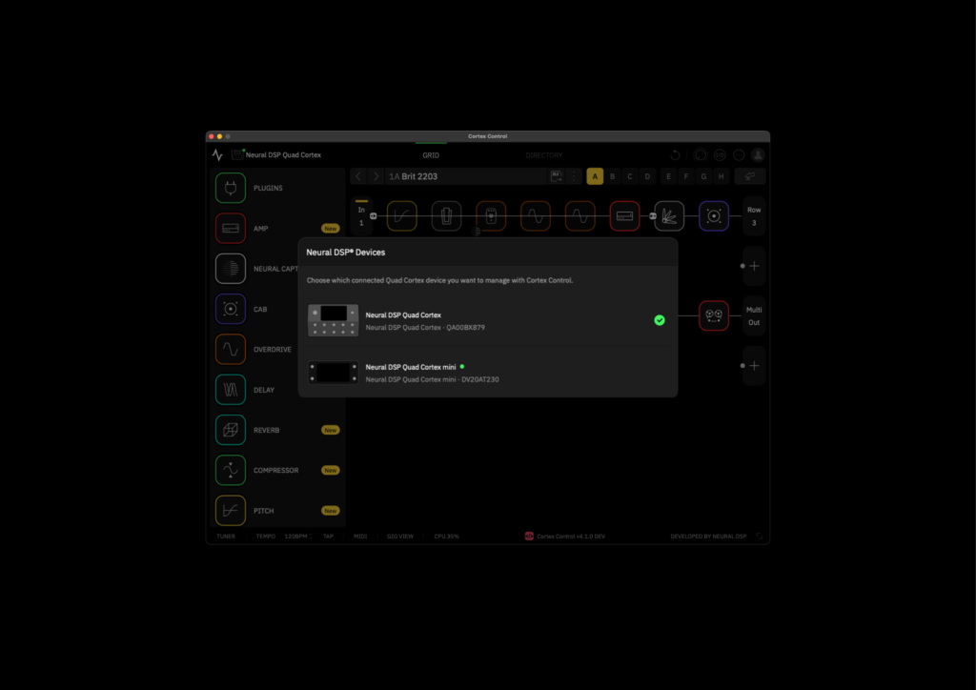Switch to the DIRECTORY tab
This screenshot has width=976, height=690.
(x=544, y=155)
